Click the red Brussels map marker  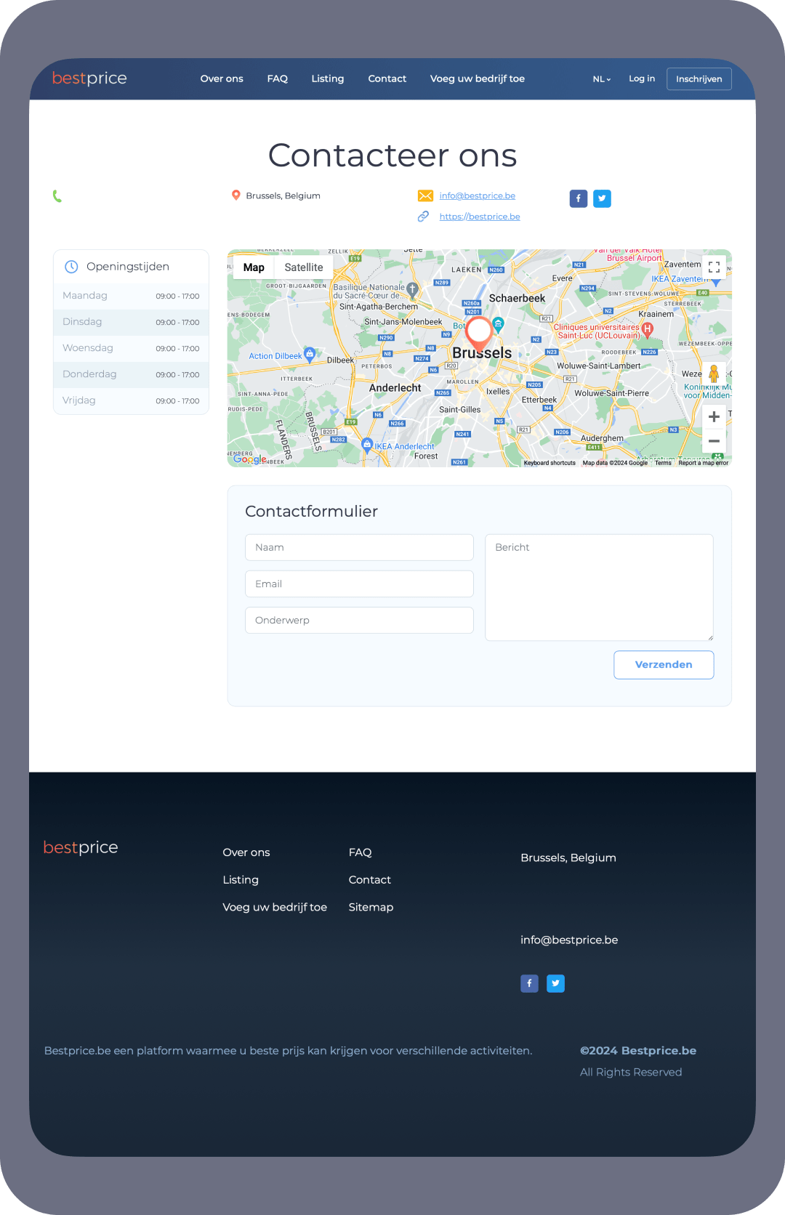coord(479,333)
